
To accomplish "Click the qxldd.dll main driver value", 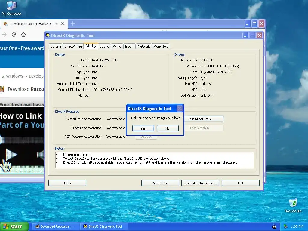I will pos(206,60).
